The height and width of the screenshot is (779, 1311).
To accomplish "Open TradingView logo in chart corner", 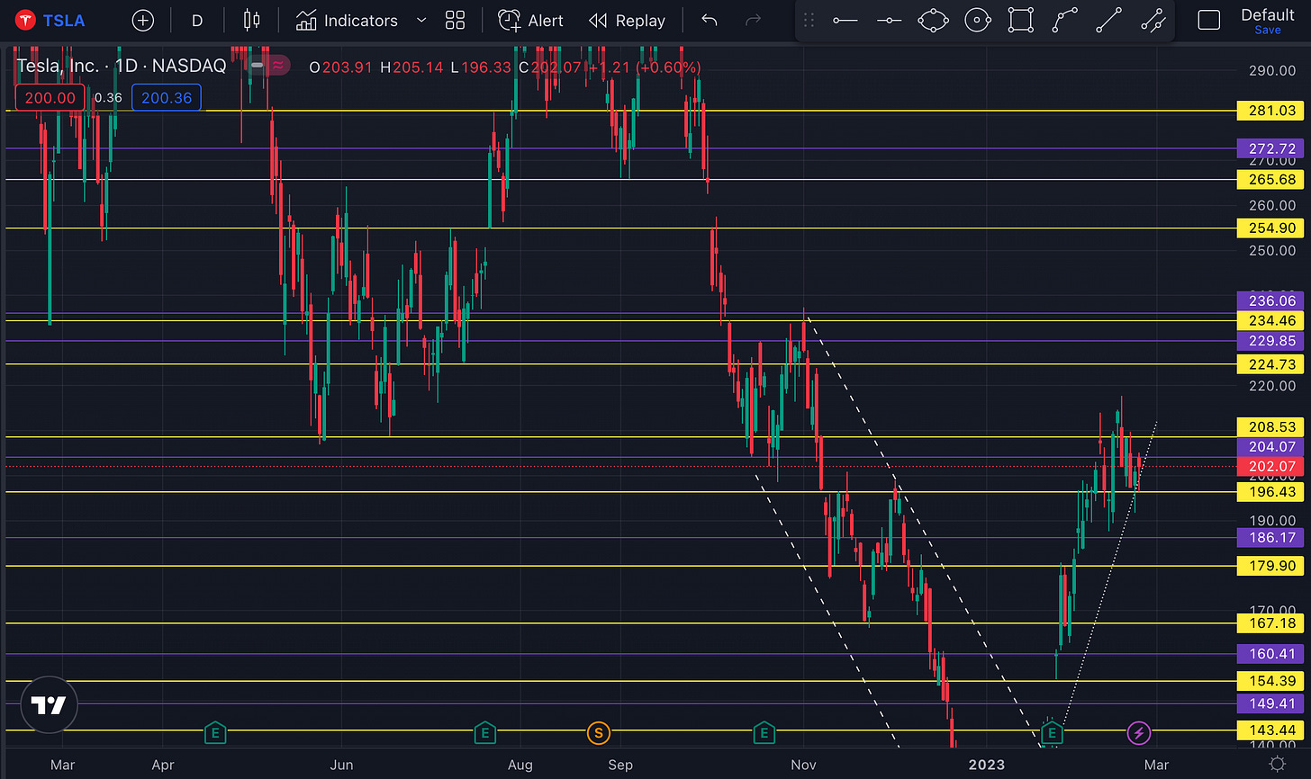I will (x=48, y=705).
